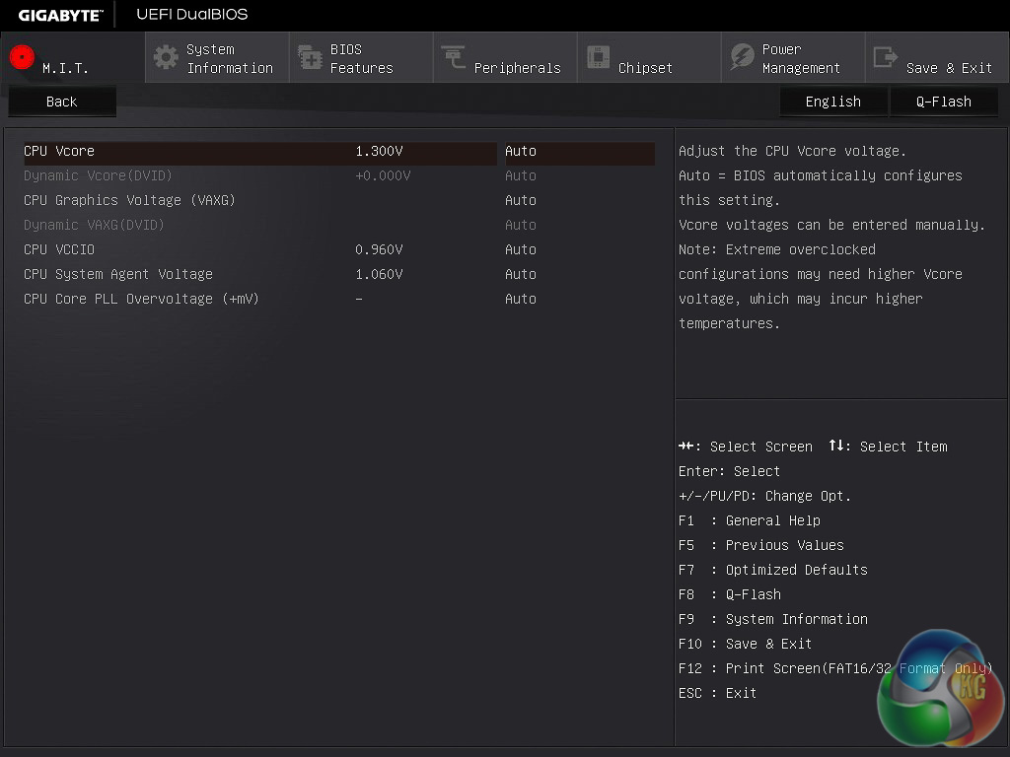Viewport: 1010px width, 757px height.
Task: Click the Save & Exit arrow icon
Action: pos(886,57)
